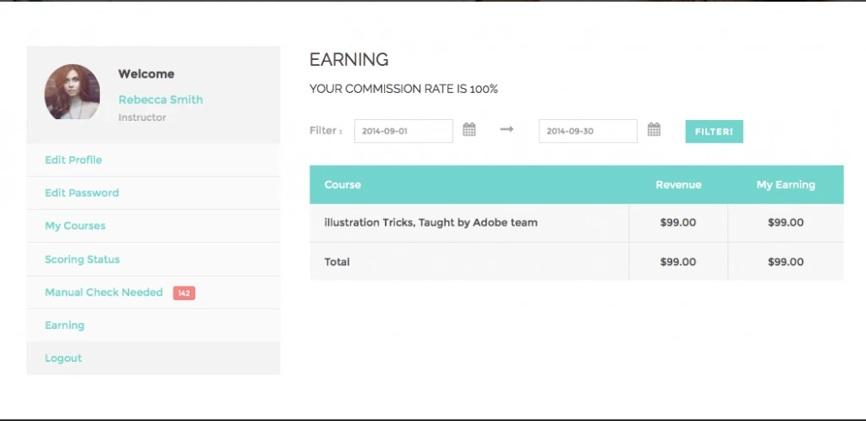Open Manual Check Needed section
Viewport: 866px width, 421px height.
[x=104, y=293]
